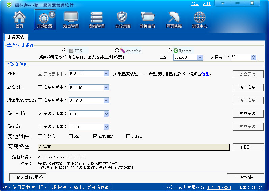Open 站点管理 monitor icon
Image resolution: width=269 pixels, height=191 pixels.
pos(71,20)
